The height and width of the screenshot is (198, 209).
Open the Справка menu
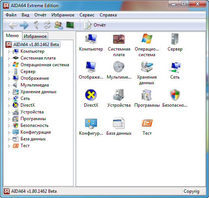(108, 15)
